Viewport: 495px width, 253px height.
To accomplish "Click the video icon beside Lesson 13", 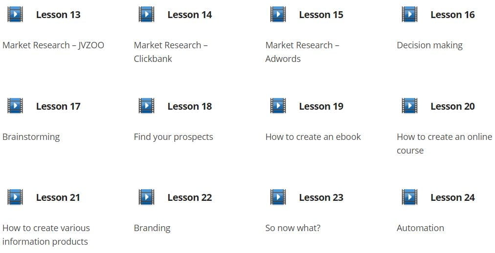I will (15, 14).
